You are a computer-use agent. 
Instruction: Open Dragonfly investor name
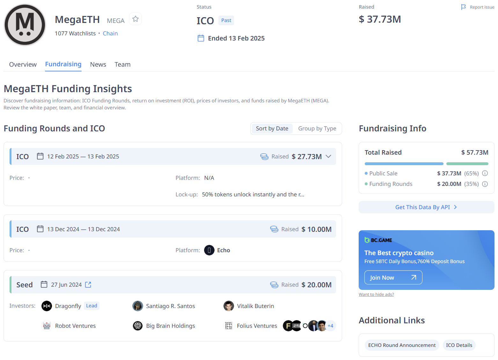pos(68,306)
